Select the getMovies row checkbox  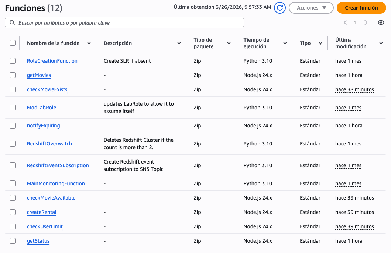coord(13,75)
